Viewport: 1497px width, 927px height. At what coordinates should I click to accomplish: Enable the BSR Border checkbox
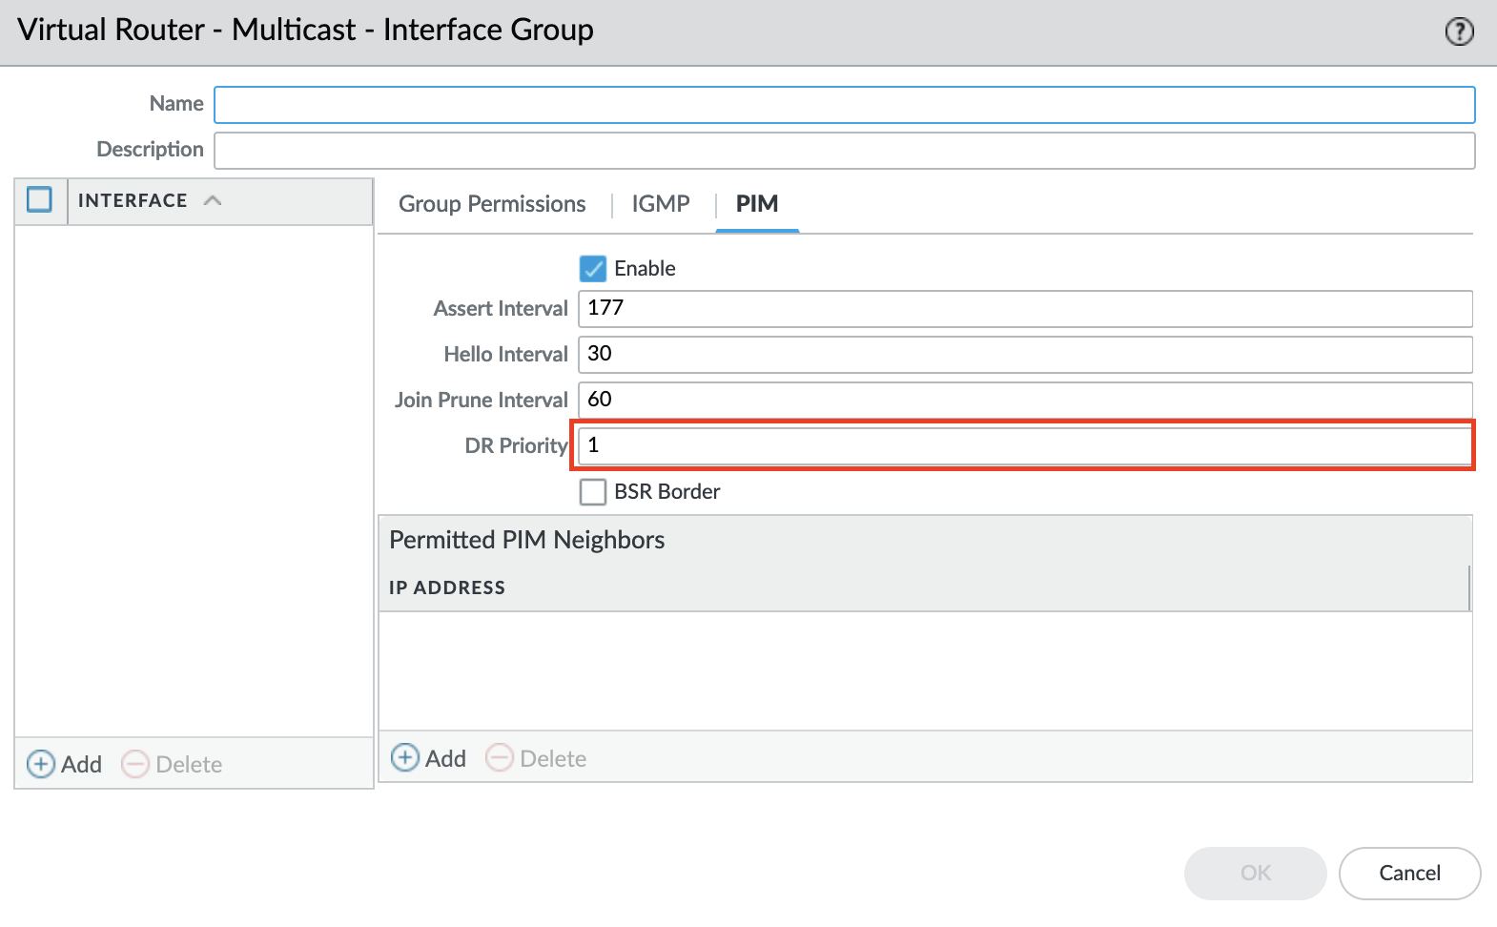click(x=593, y=492)
